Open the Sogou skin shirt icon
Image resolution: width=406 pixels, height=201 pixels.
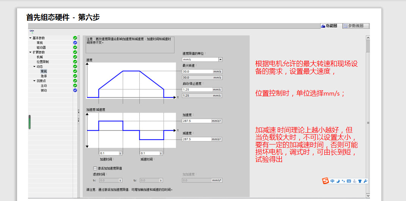[x=360, y=181]
